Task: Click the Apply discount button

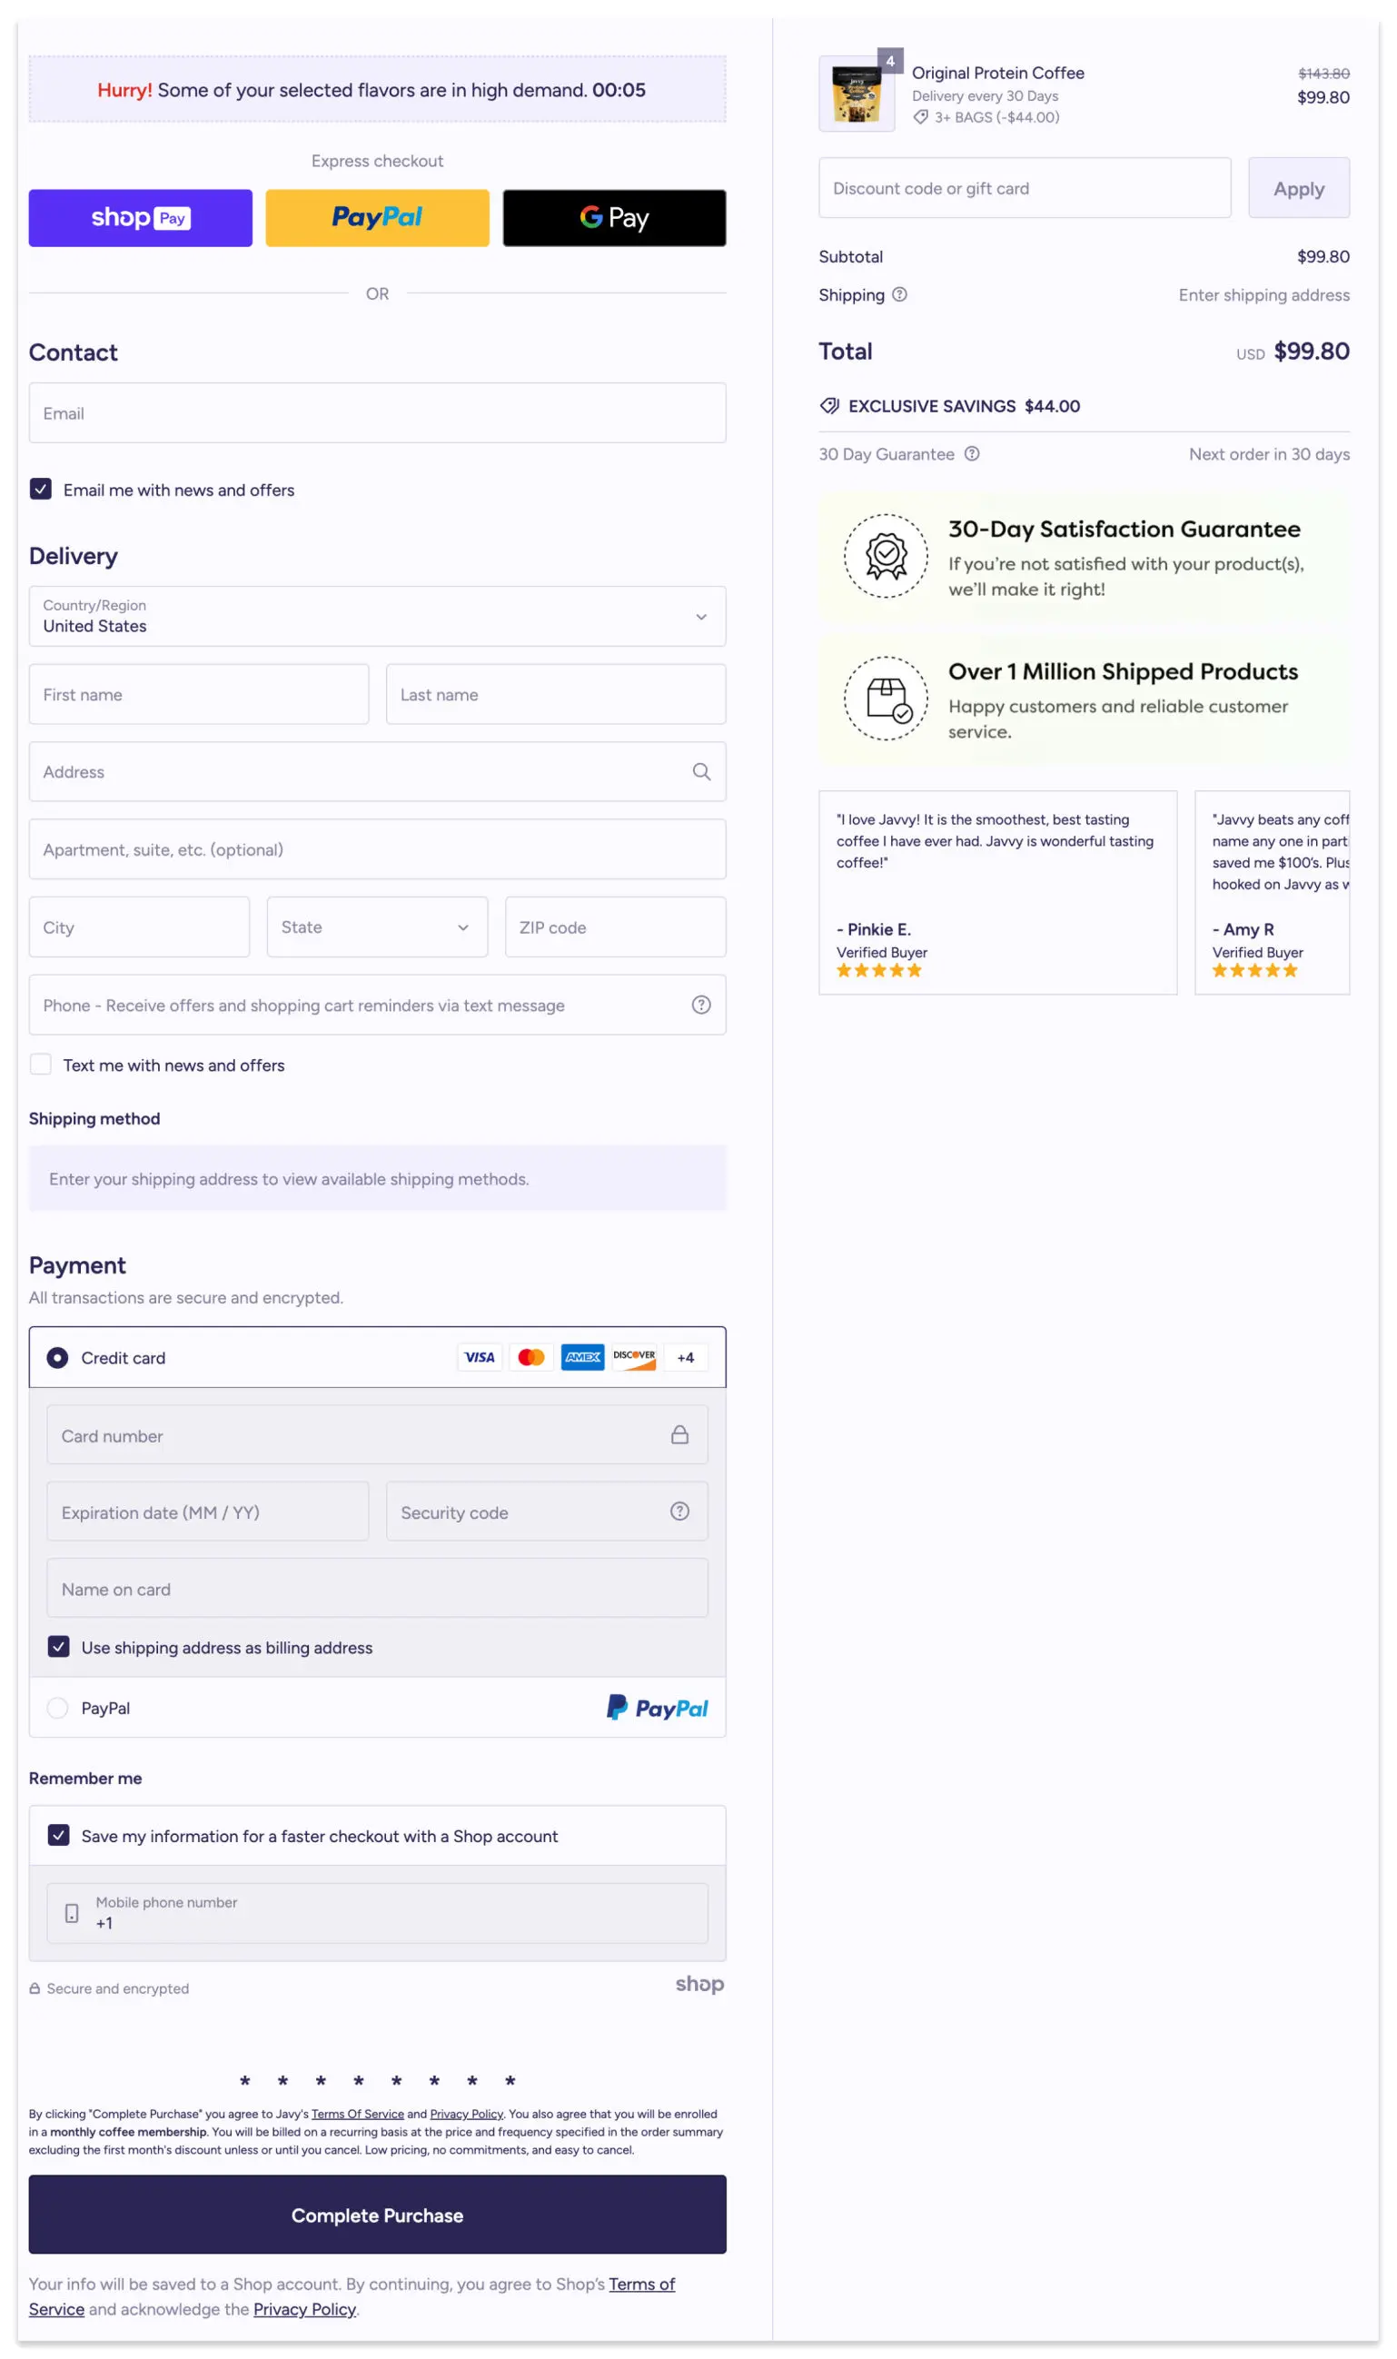Action: (1299, 188)
